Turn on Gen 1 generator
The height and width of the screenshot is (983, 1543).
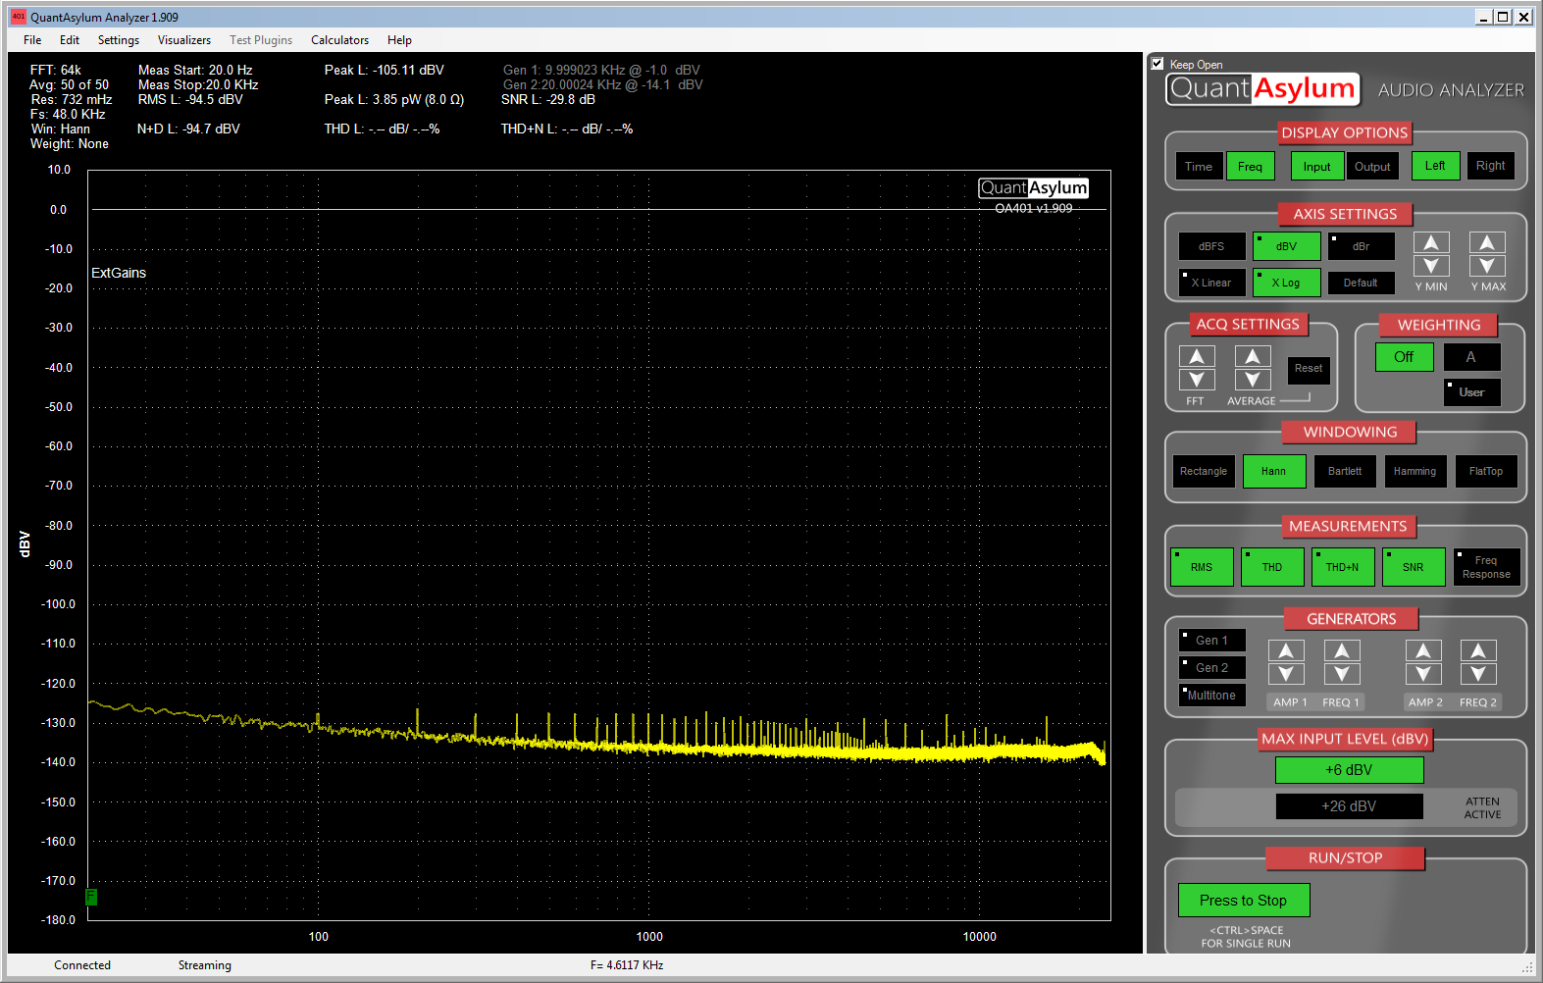tap(1212, 641)
